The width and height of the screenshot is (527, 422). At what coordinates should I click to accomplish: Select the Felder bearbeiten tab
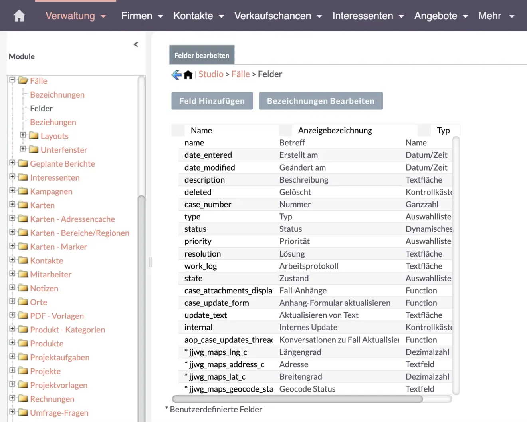202,55
